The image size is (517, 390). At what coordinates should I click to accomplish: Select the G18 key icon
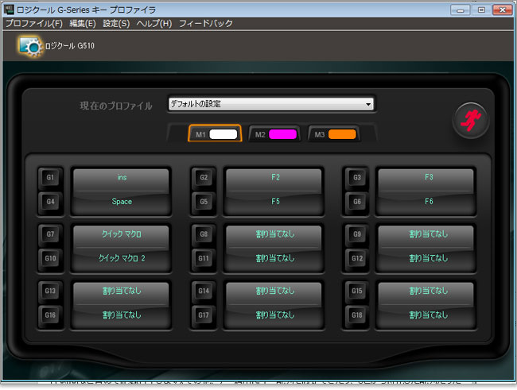coord(356,315)
